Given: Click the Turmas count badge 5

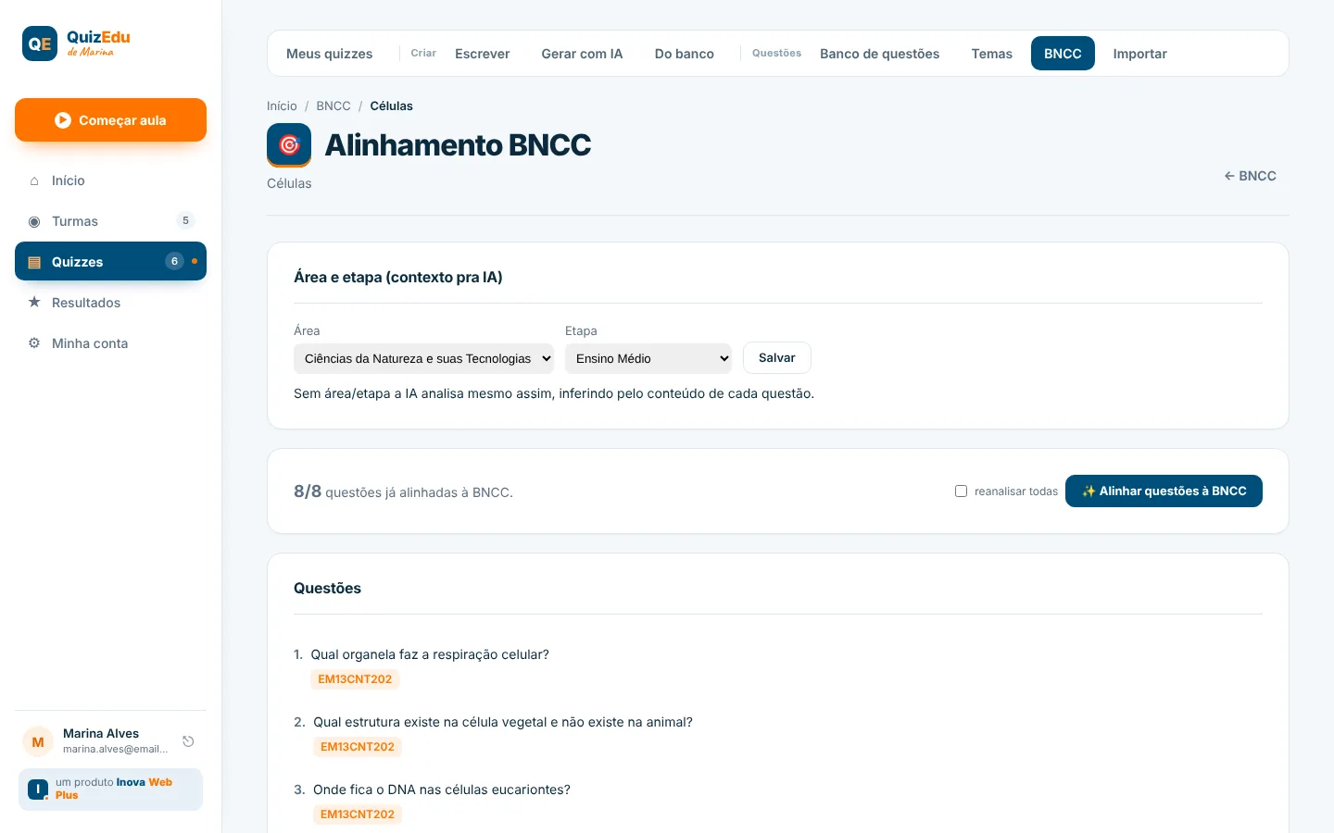Looking at the screenshot, I should pyautogui.click(x=185, y=221).
